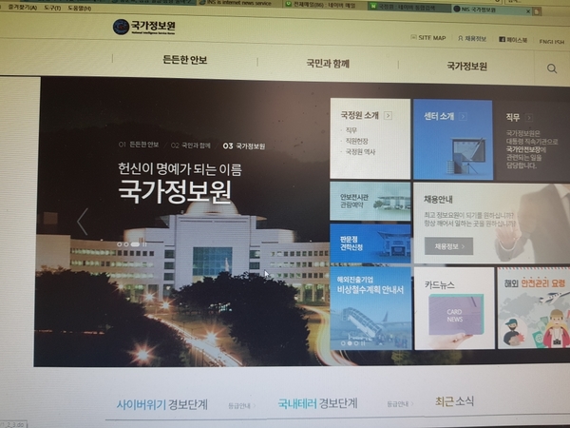Image resolution: width=570 pixels, height=428 pixels.
Task: Open the 페이스북 Facebook link
Action: tap(513, 40)
